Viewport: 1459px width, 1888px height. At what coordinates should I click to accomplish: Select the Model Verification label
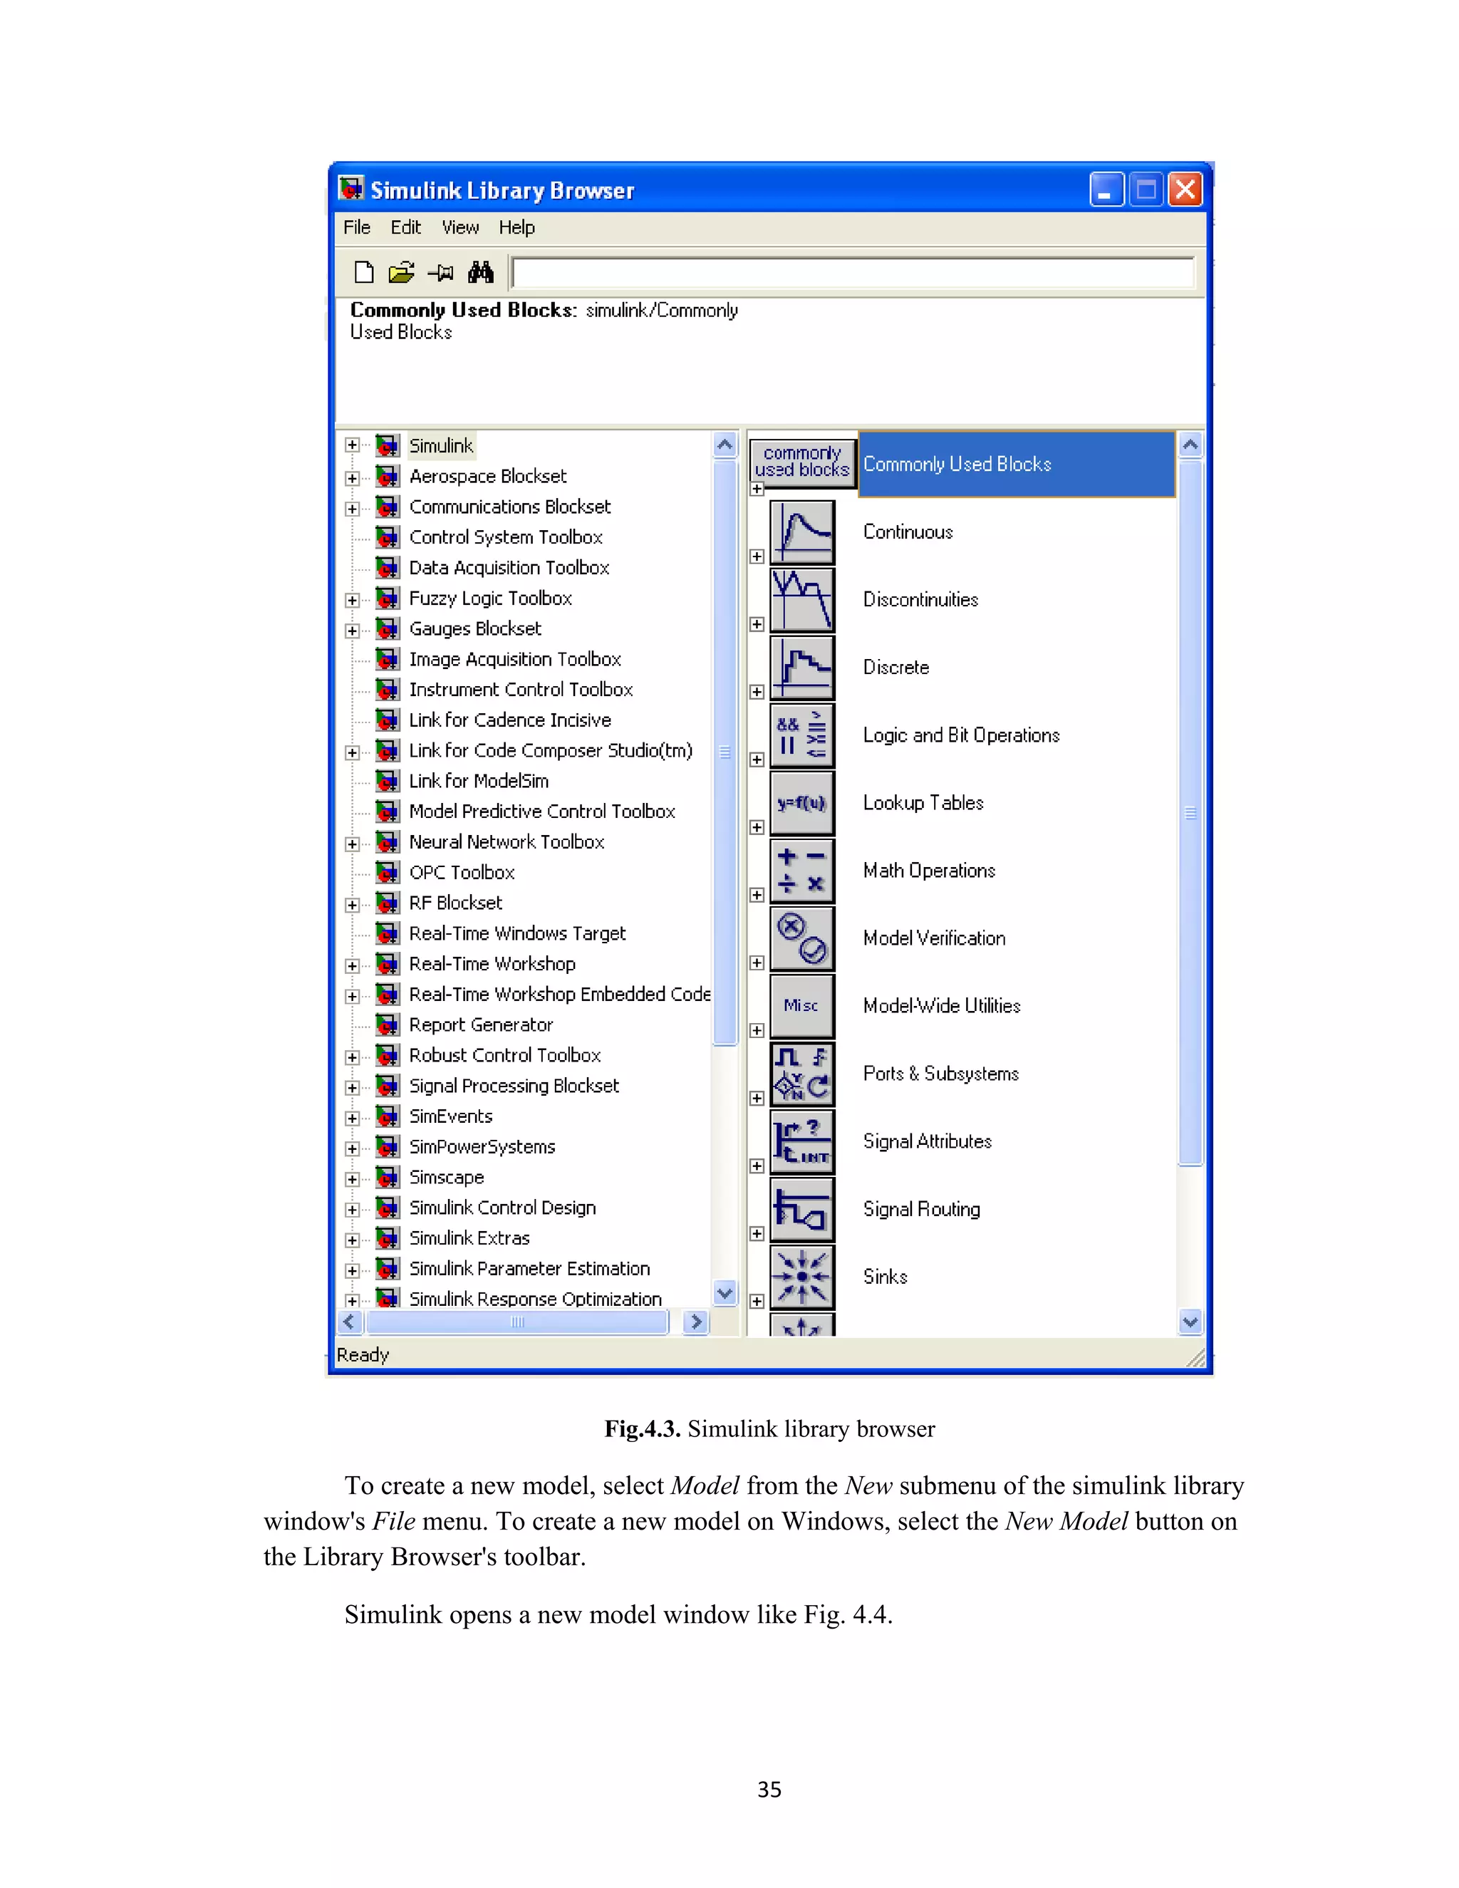(x=935, y=939)
